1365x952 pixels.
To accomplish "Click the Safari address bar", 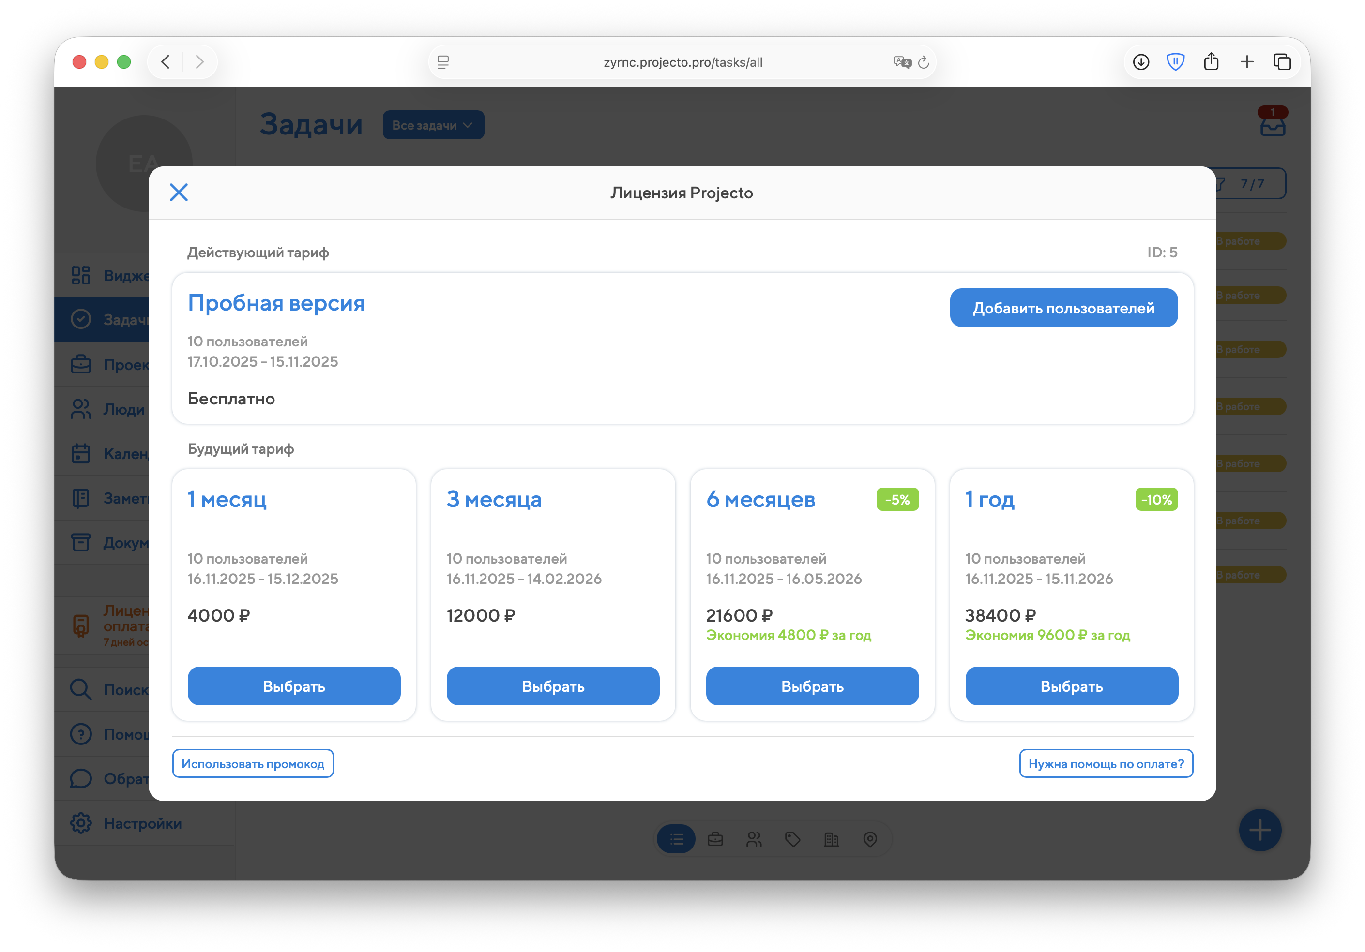I will (682, 62).
